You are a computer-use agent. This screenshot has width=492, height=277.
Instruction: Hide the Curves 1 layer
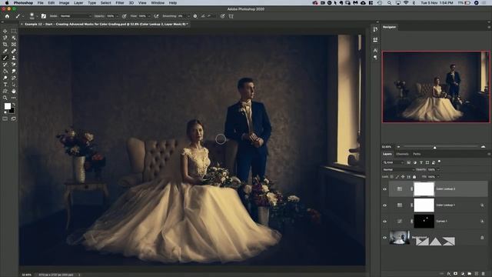point(384,222)
